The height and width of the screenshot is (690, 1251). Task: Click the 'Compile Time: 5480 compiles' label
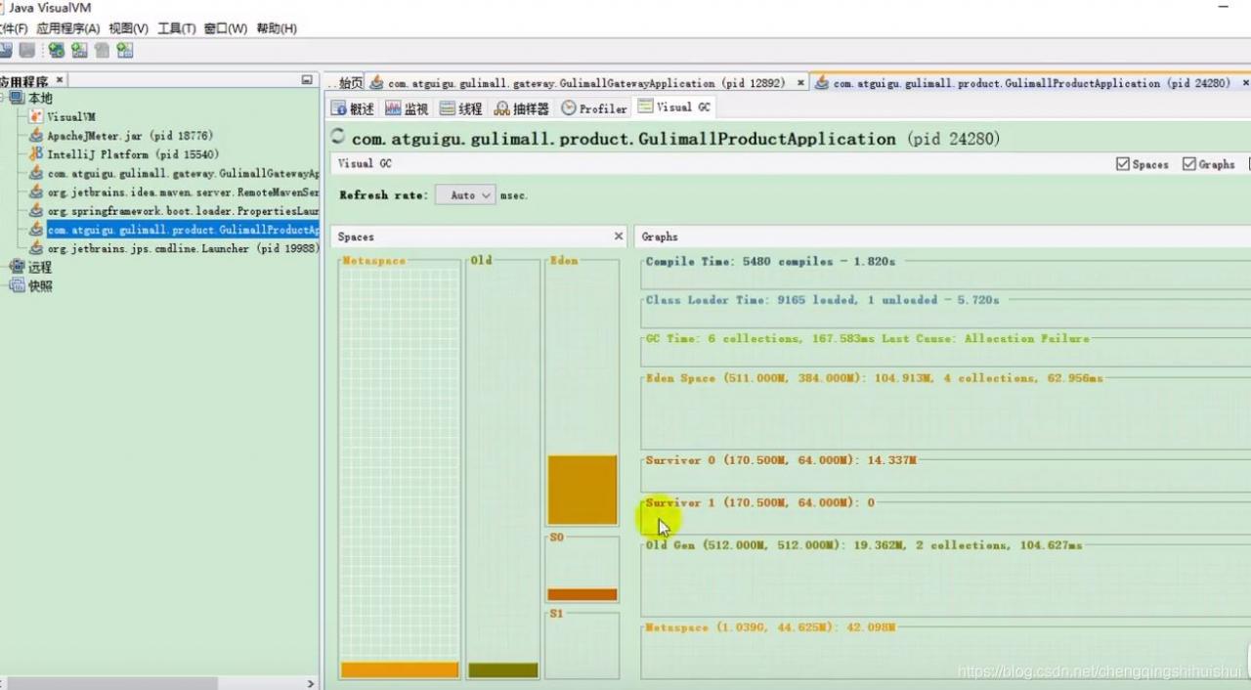click(x=770, y=261)
